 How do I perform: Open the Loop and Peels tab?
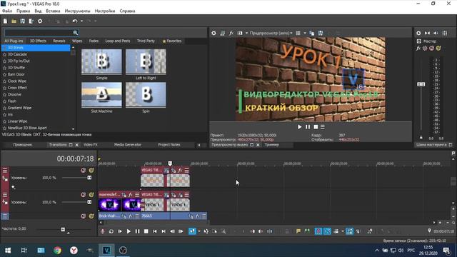[x=117, y=41]
